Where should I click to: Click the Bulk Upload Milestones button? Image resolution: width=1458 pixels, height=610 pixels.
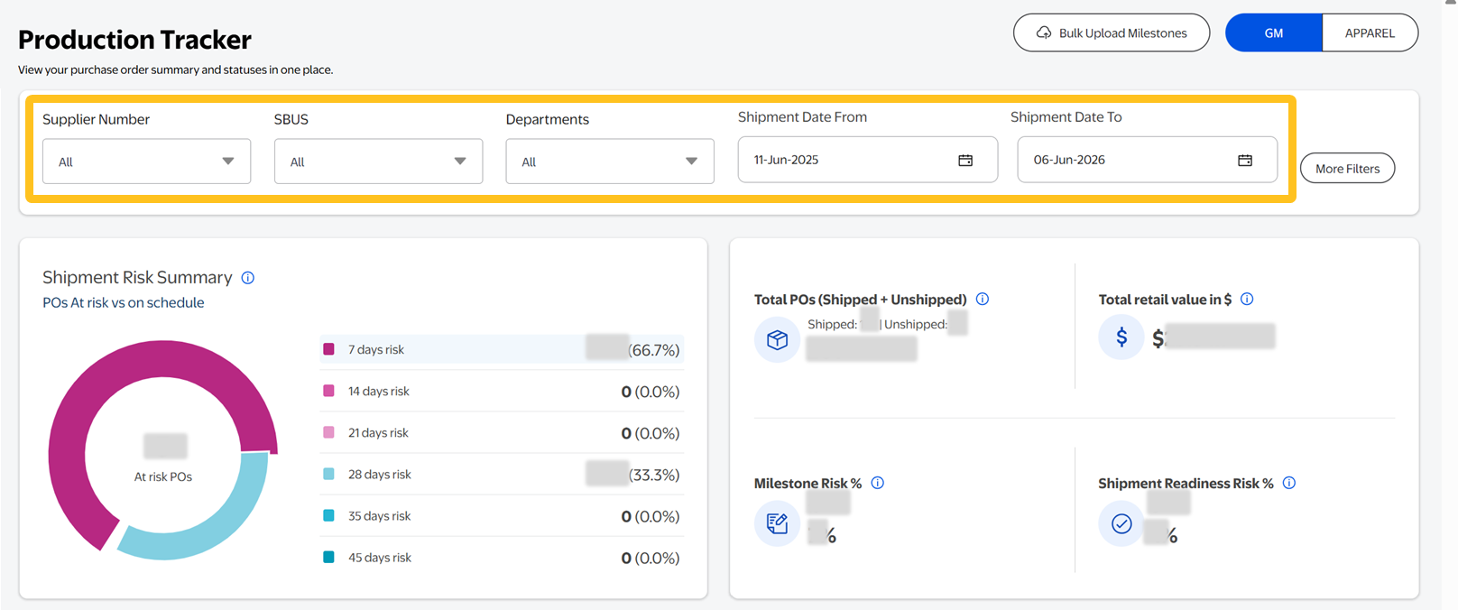[x=1111, y=32]
